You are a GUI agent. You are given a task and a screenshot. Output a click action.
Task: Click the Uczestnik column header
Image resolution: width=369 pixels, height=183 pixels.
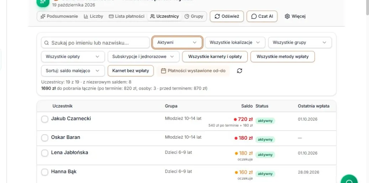pos(63,106)
